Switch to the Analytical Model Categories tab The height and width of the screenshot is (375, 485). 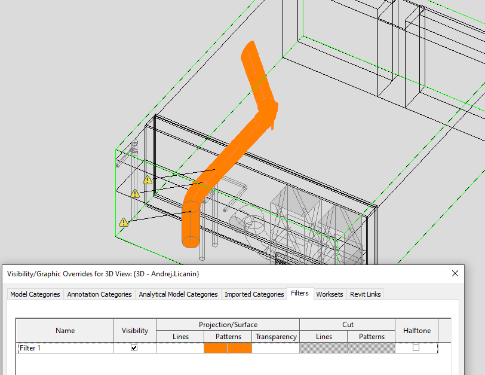[178, 294]
